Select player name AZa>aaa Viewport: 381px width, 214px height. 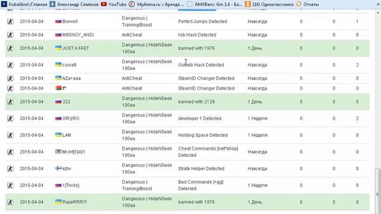(x=71, y=78)
